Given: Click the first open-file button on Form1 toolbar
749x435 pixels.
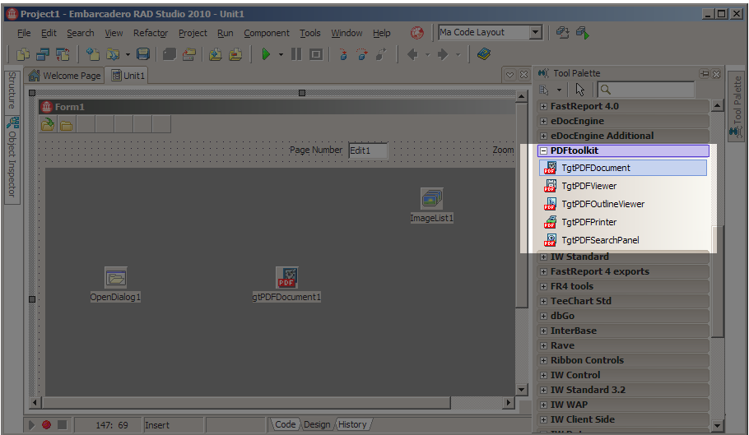Looking at the screenshot, I should click(x=47, y=125).
